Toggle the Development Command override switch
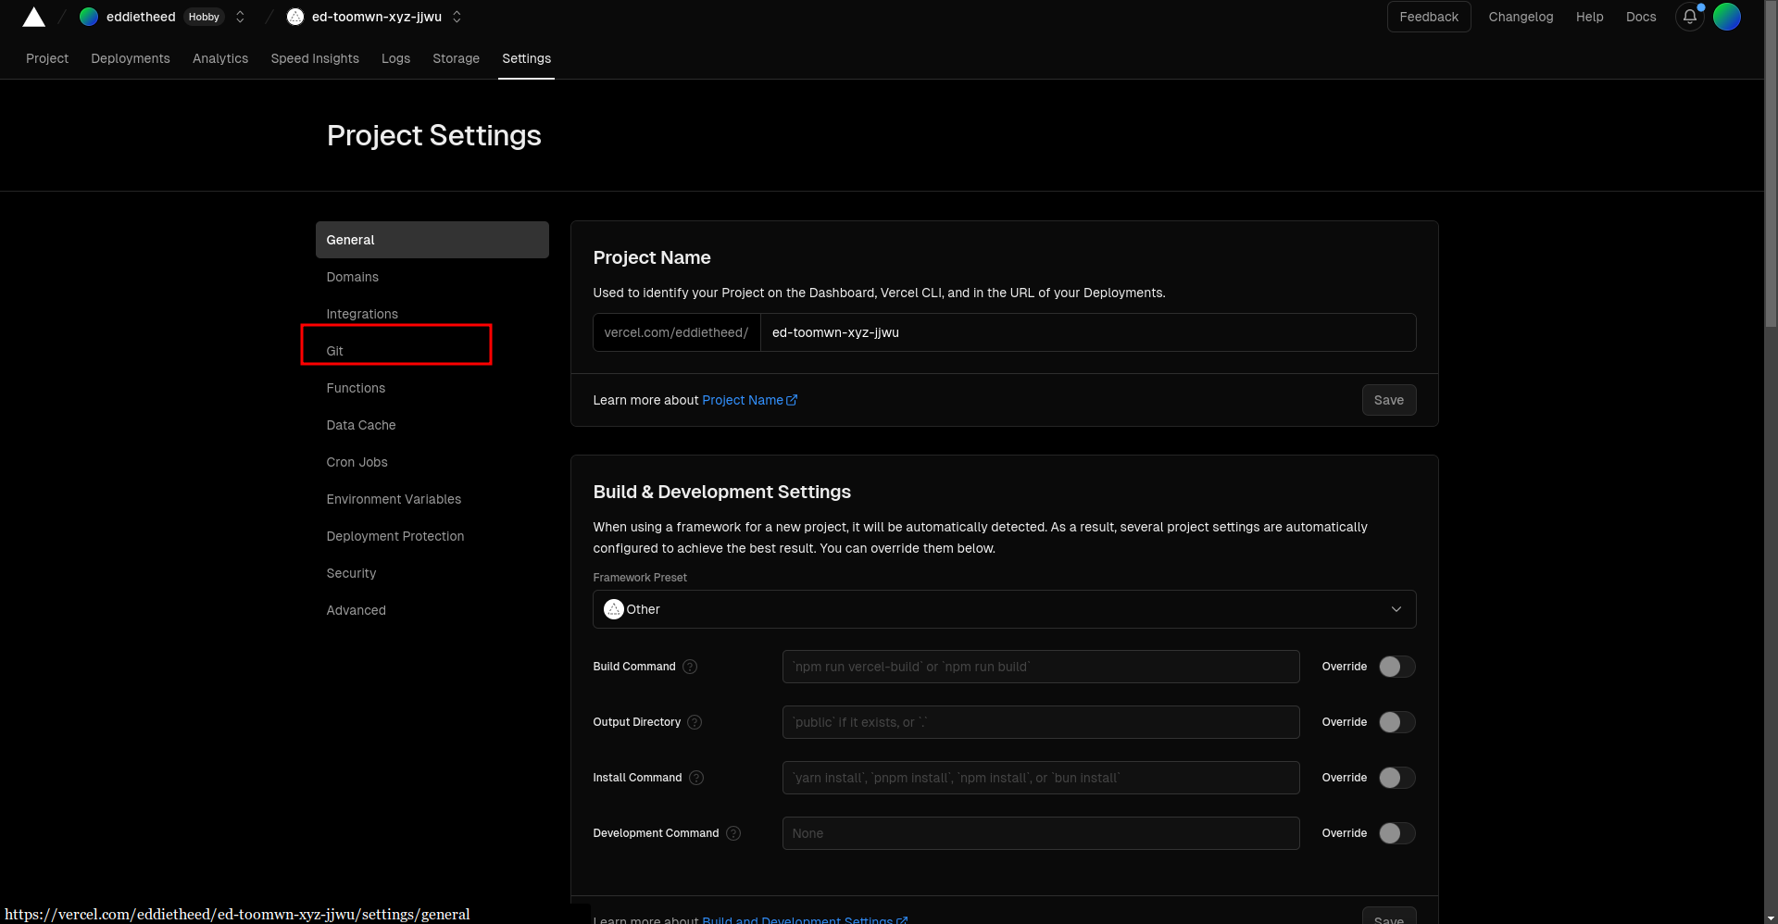 coord(1396,833)
